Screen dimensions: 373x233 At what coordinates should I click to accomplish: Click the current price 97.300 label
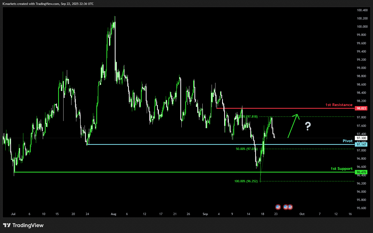point(361,138)
